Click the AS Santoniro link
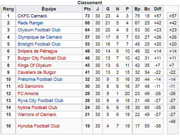 (30, 86)
